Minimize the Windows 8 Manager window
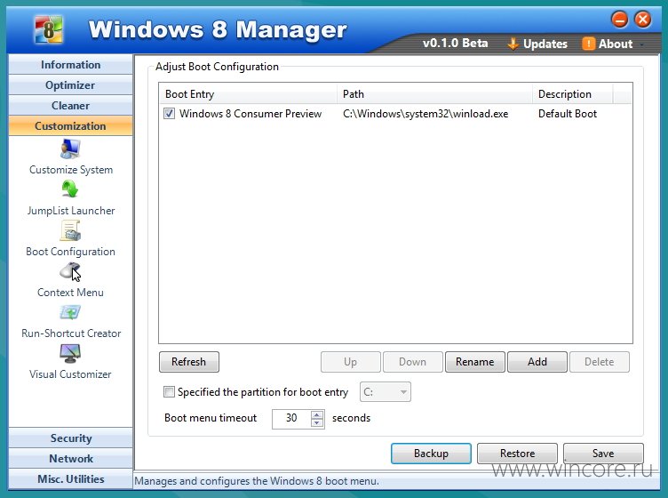Screen dimensions: 668x498 tap(619, 20)
